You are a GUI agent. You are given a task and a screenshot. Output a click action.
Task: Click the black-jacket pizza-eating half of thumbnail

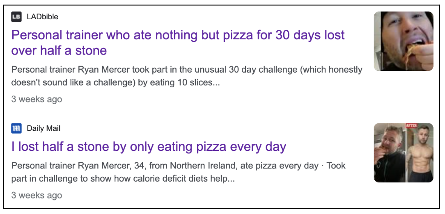[x=389, y=154]
